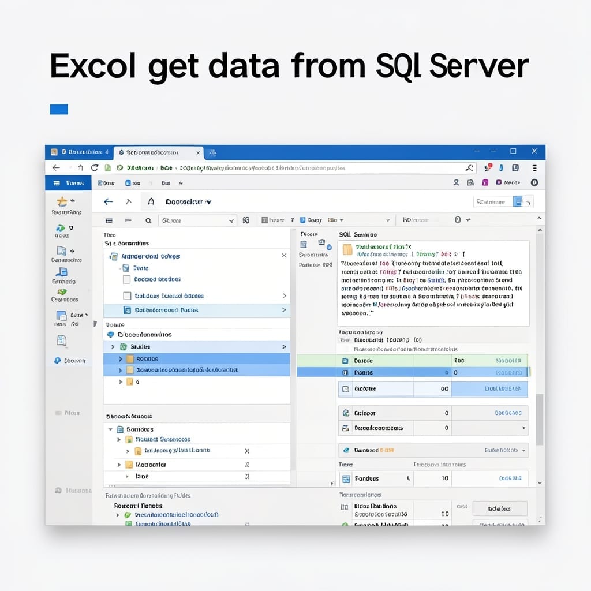Open the blue link in the green highlighted table row
Viewport: 591px width, 591px height.
508,361
